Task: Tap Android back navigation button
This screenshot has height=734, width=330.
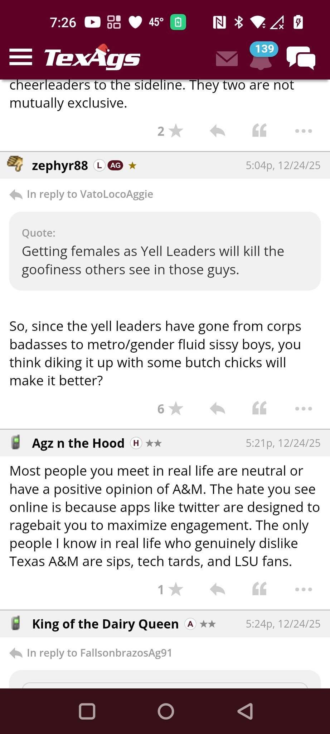Action: 245,711
